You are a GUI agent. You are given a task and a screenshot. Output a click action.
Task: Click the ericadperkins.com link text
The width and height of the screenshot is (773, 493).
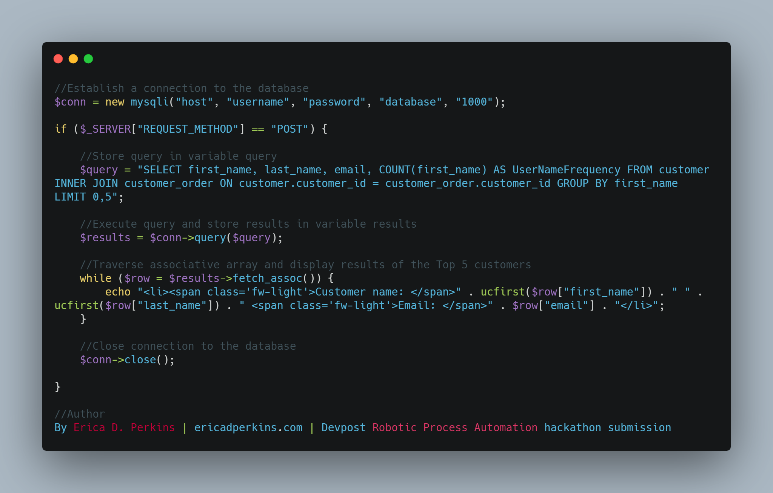coord(248,428)
